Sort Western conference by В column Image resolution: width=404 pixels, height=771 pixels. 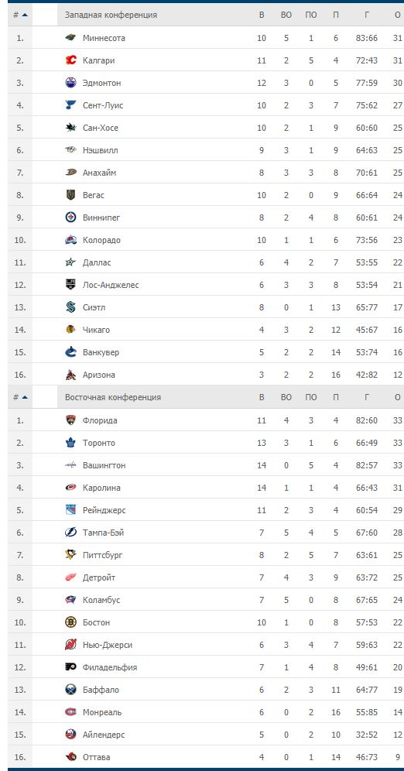point(262,15)
